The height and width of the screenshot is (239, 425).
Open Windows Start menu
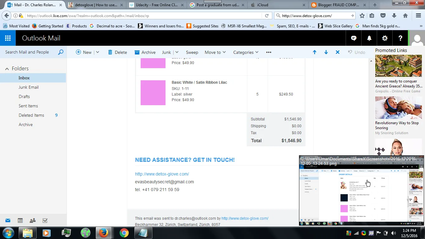pyautogui.click(x=8, y=233)
